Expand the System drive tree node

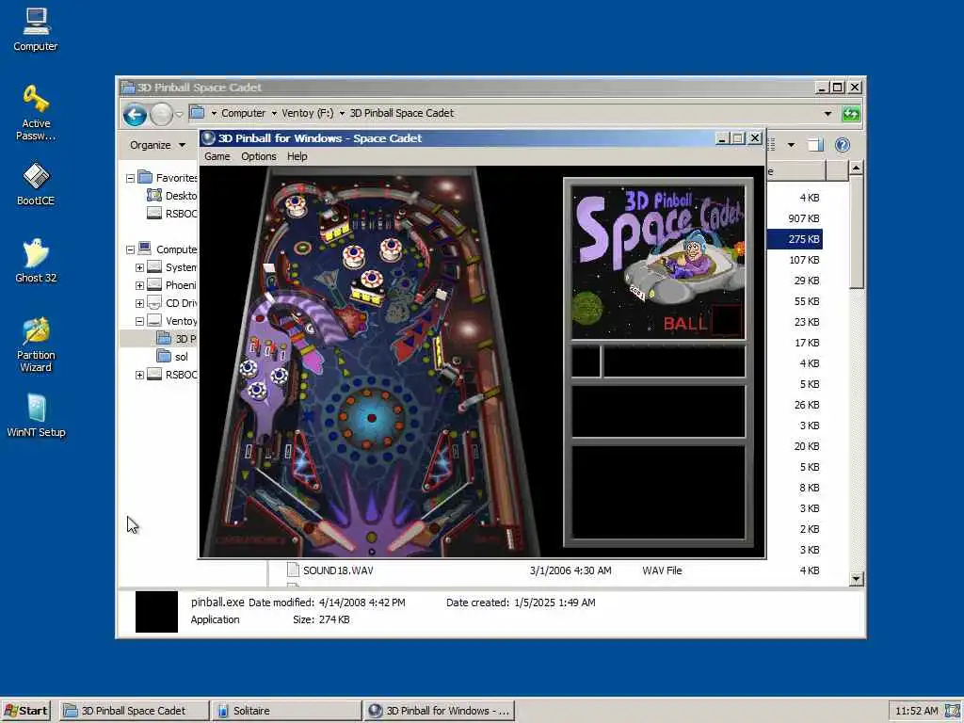coord(139,267)
